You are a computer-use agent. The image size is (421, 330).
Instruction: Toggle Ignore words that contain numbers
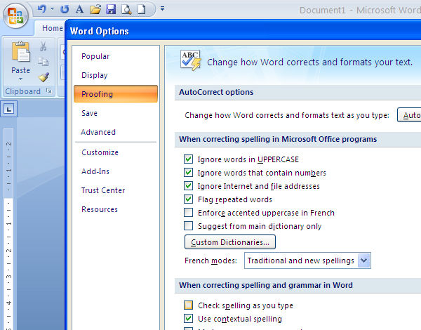pyautogui.click(x=188, y=173)
